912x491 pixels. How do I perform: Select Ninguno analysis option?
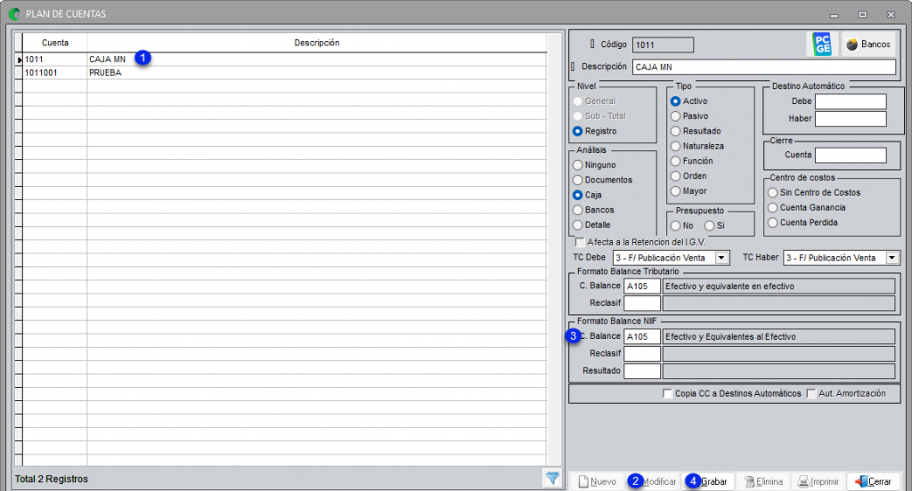point(577,165)
